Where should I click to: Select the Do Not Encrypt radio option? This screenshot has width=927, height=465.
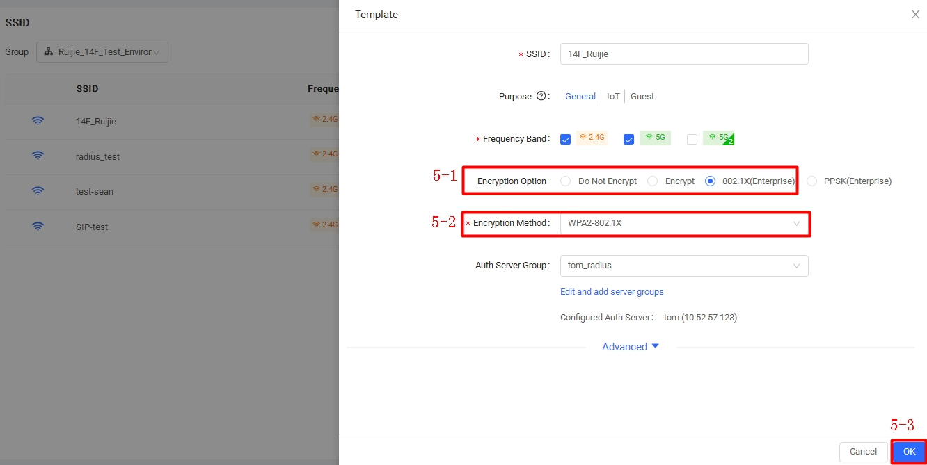[x=565, y=181]
